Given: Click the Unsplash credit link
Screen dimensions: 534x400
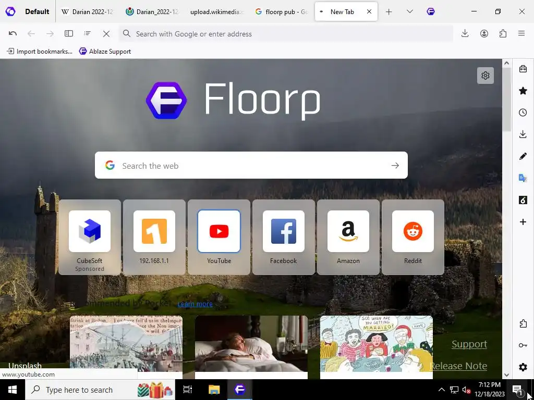Looking at the screenshot, I should tap(25, 366).
